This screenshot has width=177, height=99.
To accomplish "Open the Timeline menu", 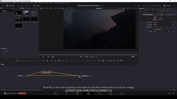I will point(23,3).
